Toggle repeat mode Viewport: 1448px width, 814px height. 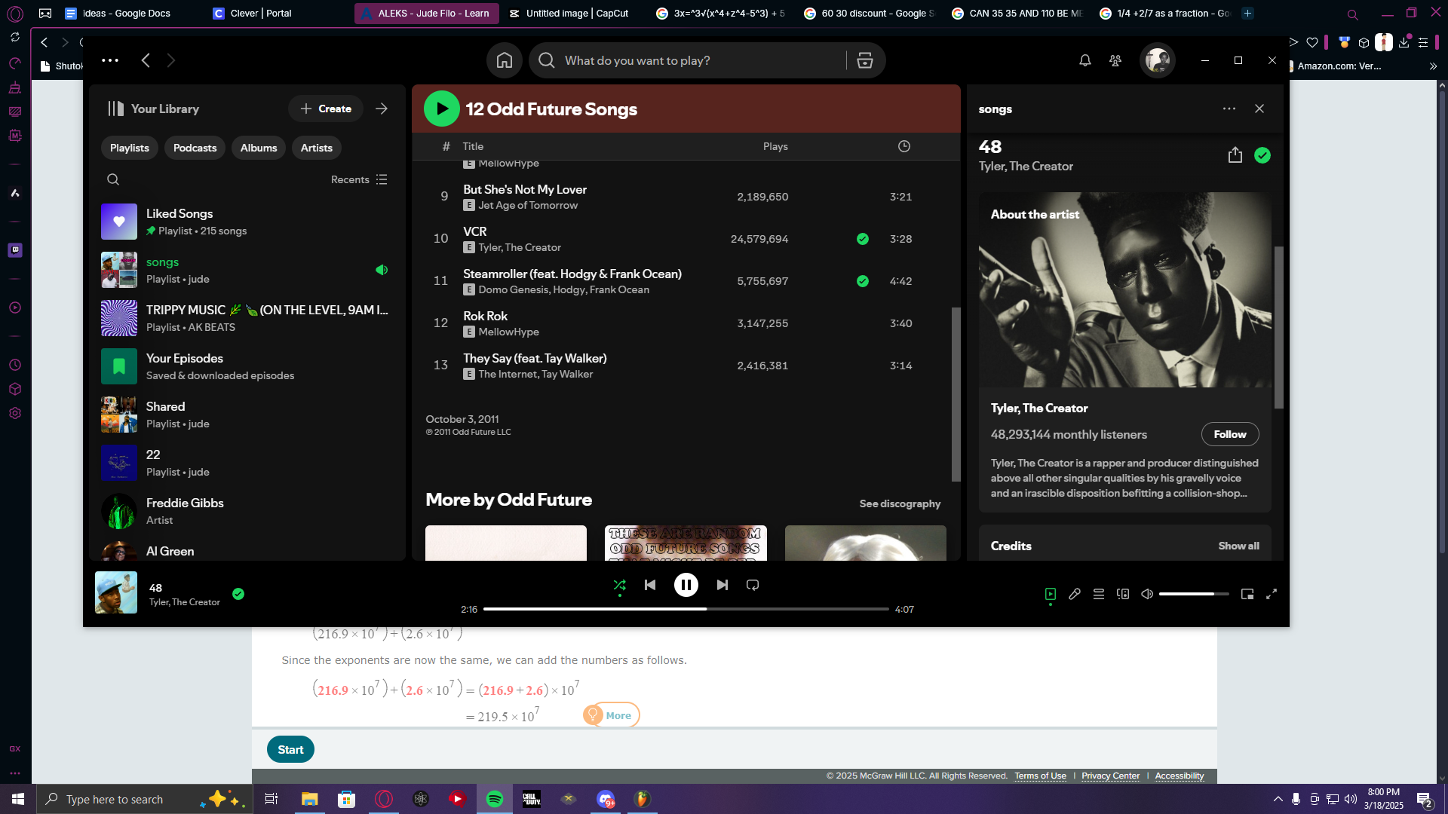tap(753, 585)
